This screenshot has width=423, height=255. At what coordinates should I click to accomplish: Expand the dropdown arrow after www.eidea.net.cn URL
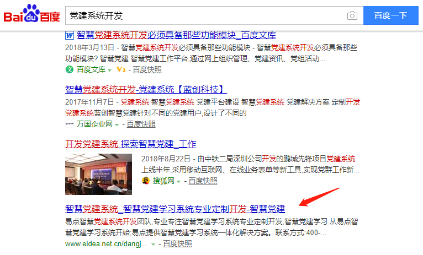tap(153, 244)
